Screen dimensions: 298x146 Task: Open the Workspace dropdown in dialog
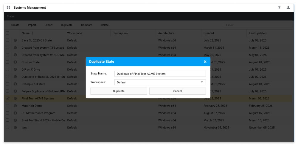(x=160, y=82)
